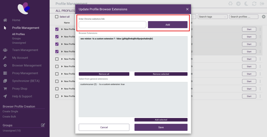The image size is (267, 137).
Task: Toggle the Select all checkbox
Action: pos(57,17)
